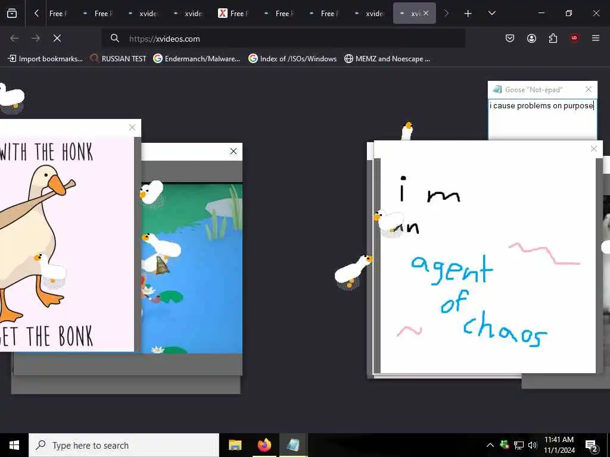The height and width of the screenshot is (457, 610).
Task: Close the Goose Not-epad window
Action: click(589, 89)
